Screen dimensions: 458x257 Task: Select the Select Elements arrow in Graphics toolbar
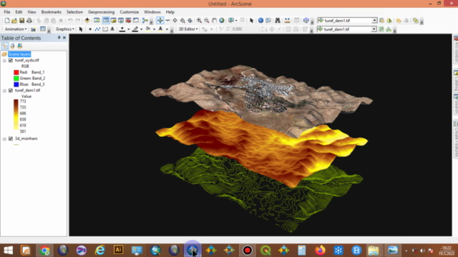pos(81,29)
